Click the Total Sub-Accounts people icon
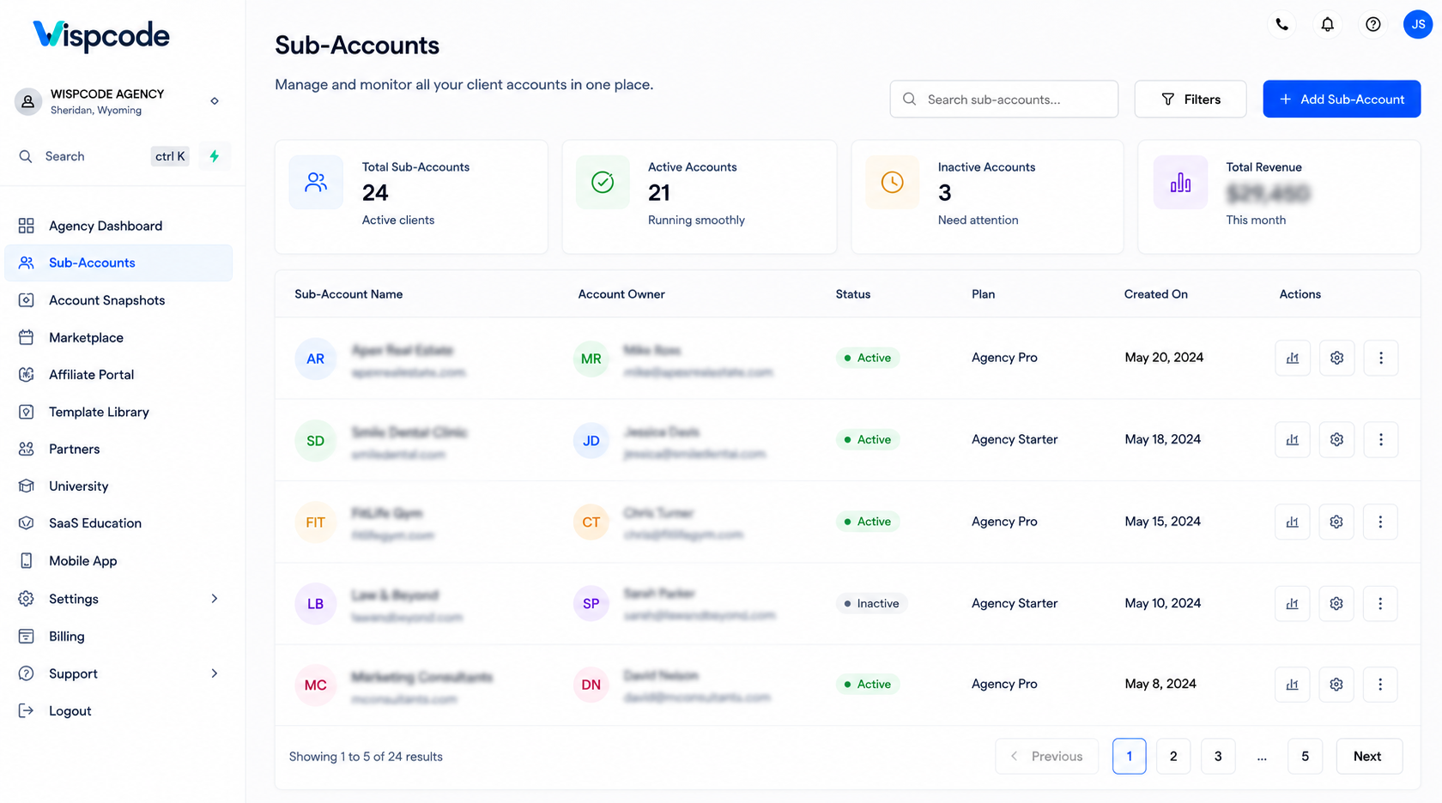The image size is (1442, 803). pyautogui.click(x=316, y=182)
